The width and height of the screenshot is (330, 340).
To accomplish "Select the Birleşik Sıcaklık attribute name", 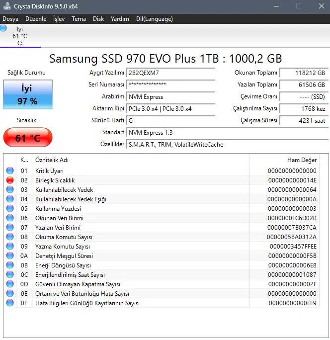I will (x=55, y=180).
